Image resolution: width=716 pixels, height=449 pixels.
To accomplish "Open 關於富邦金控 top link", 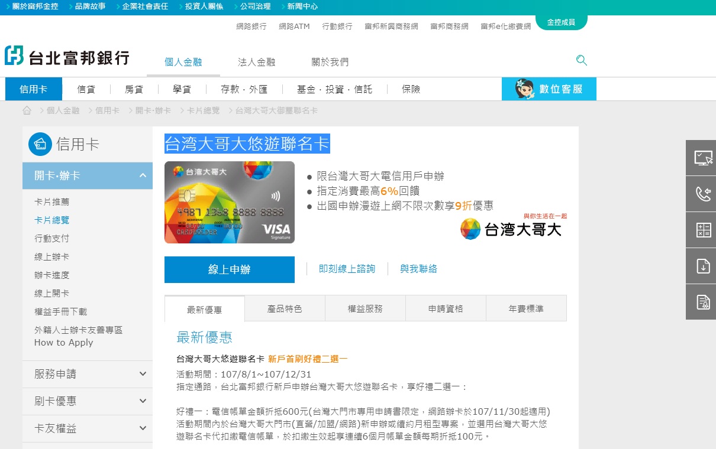I will click(35, 6).
